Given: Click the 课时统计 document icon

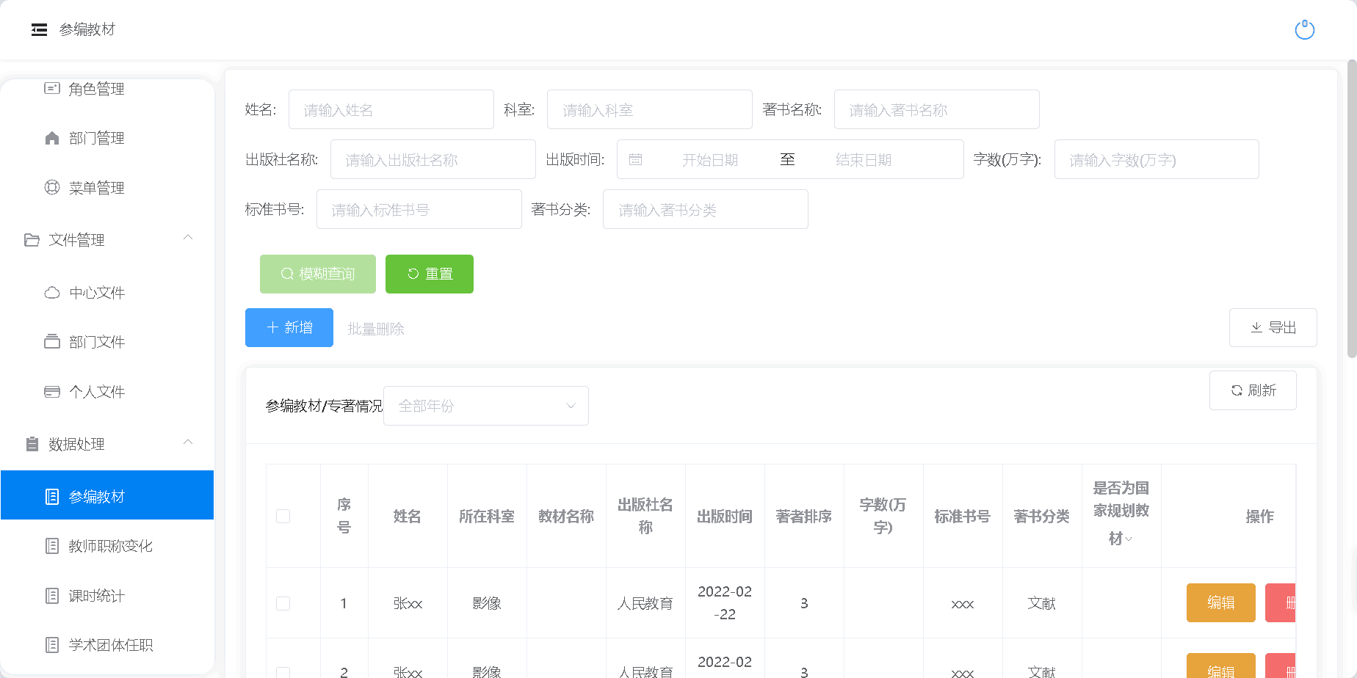Looking at the screenshot, I should coord(52,596).
